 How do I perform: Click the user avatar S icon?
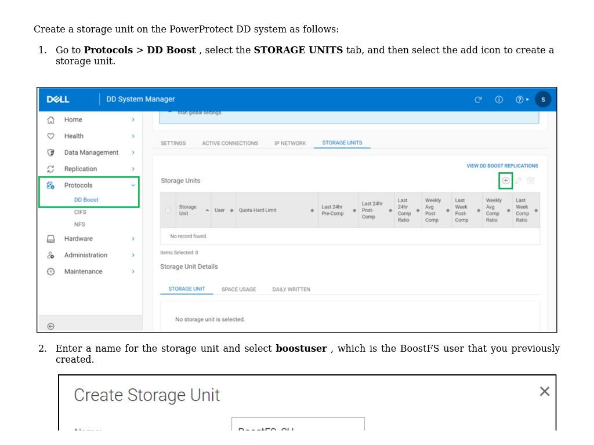pos(543,100)
